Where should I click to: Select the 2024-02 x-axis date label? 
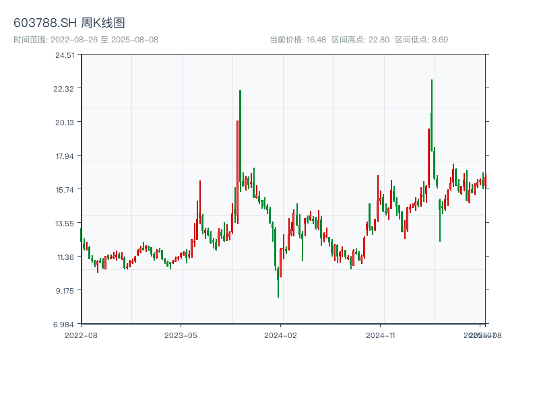coord(281,335)
